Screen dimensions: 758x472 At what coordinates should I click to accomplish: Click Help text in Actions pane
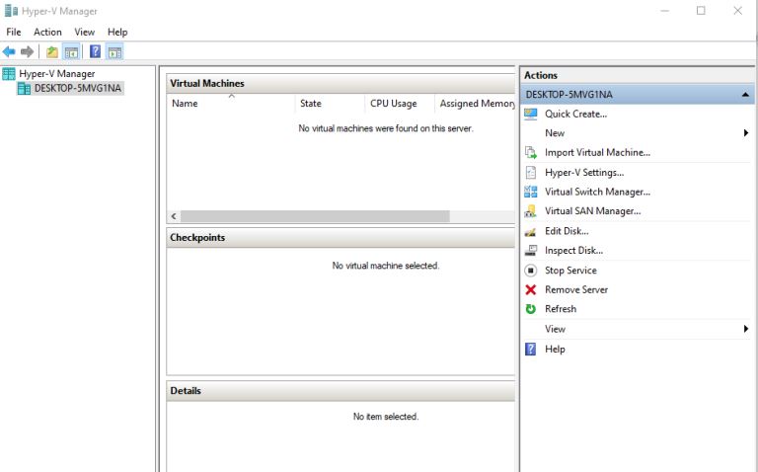(x=555, y=349)
